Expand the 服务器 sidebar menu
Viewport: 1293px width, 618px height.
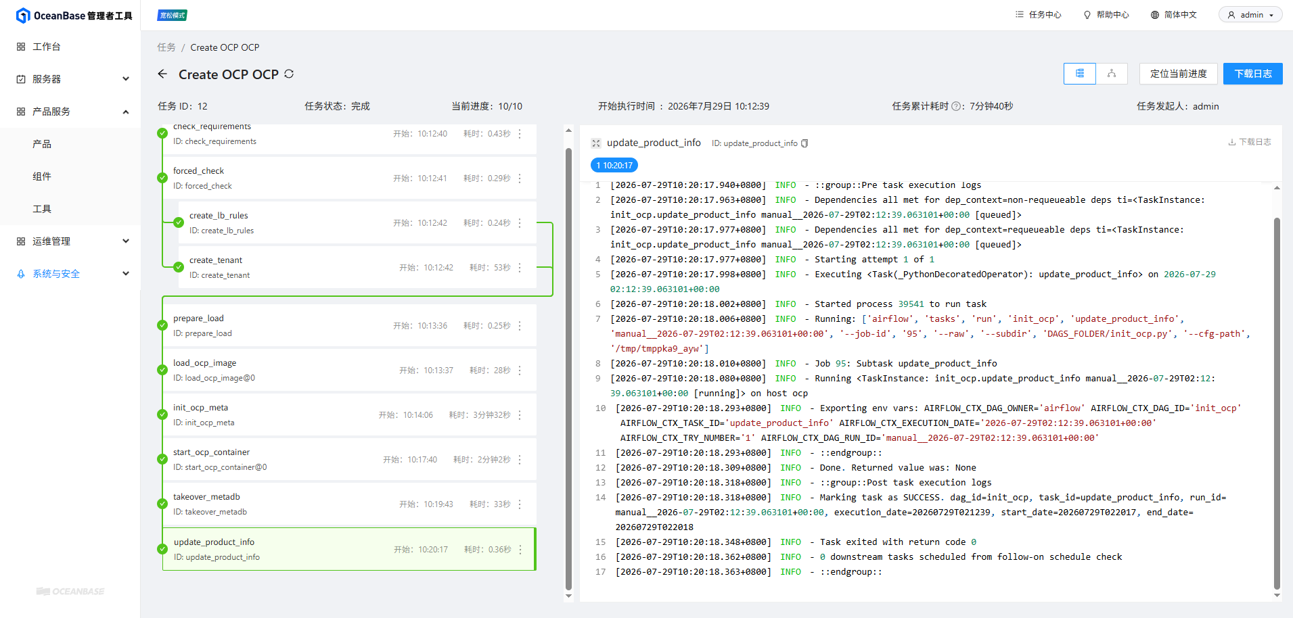click(70, 79)
